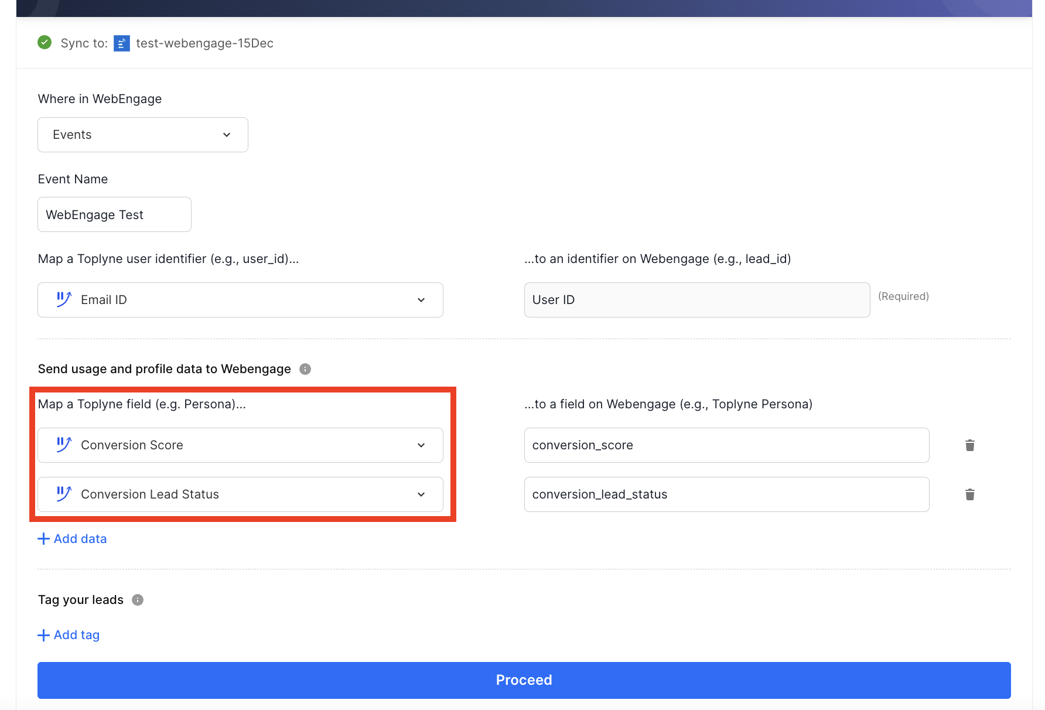Image resolution: width=1045 pixels, height=710 pixels.
Task: Click the Toplyne logo beside Conversion Lead Status
Action: [x=64, y=494]
